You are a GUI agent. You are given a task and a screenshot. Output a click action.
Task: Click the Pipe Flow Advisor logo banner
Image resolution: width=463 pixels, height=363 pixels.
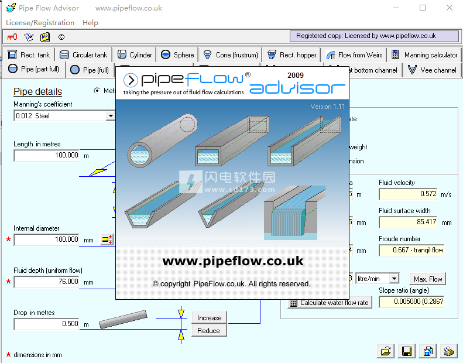[x=234, y=83]
